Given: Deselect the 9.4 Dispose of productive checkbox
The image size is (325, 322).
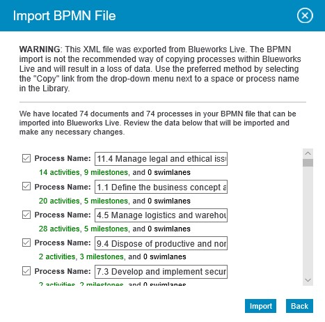Looking at the screenshot, I should (x=26, y=243).
